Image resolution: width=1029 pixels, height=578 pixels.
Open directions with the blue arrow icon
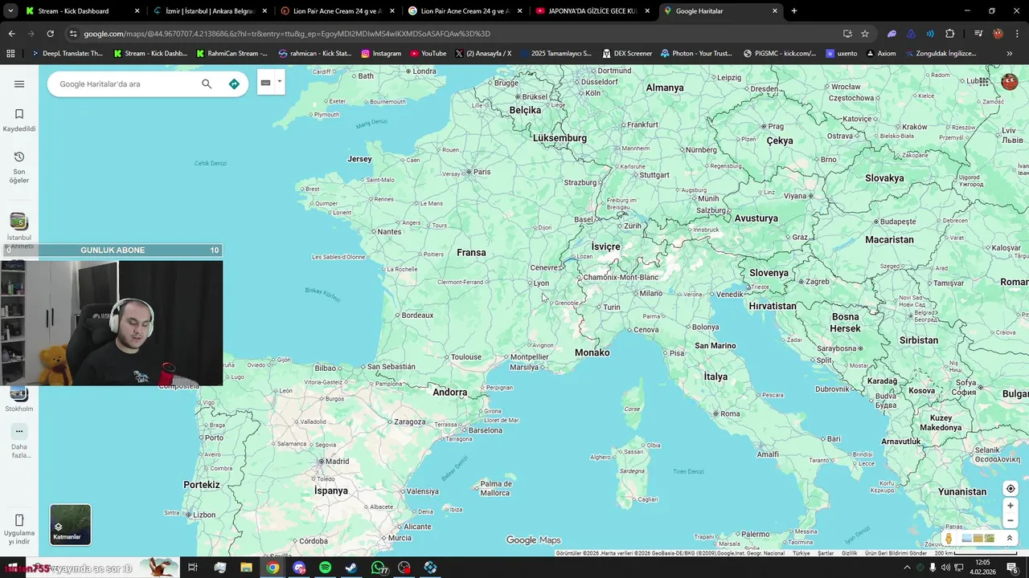point(234,84)
